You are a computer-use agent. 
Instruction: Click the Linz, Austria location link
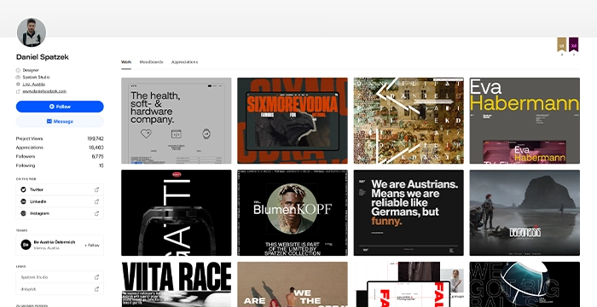click(x=33, y=84)
